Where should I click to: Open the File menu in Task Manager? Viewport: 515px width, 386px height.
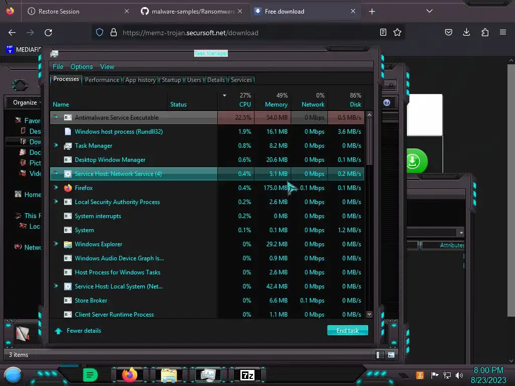[x=58, y=67]
